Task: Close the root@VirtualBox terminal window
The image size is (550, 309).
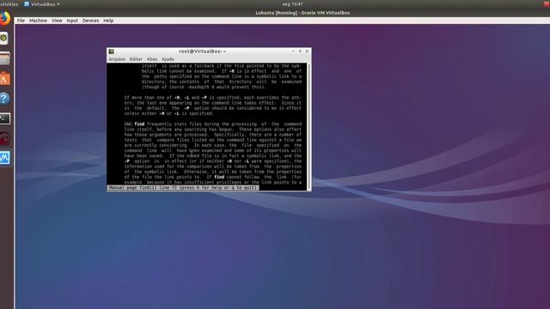Action: (x=307, y=51)
